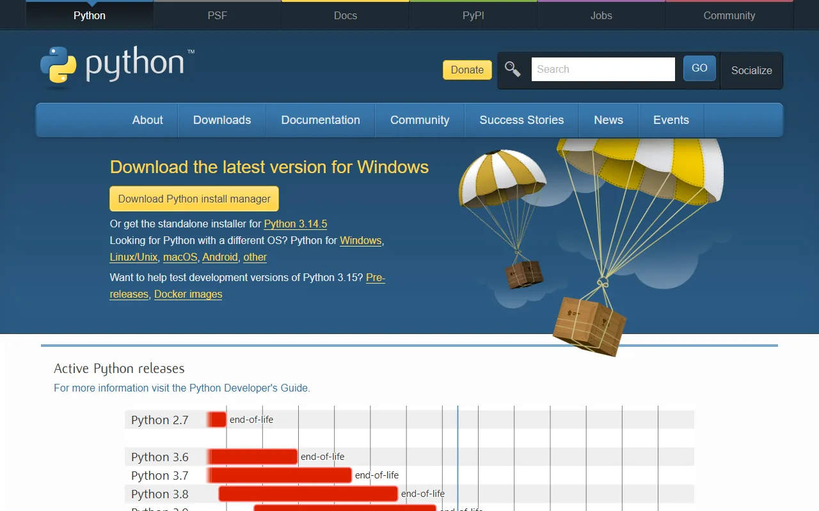Image resolution: width=819 pixels, height=511 pixels.
Task: Open the Events navigation menu
Action: coord(671,120)
